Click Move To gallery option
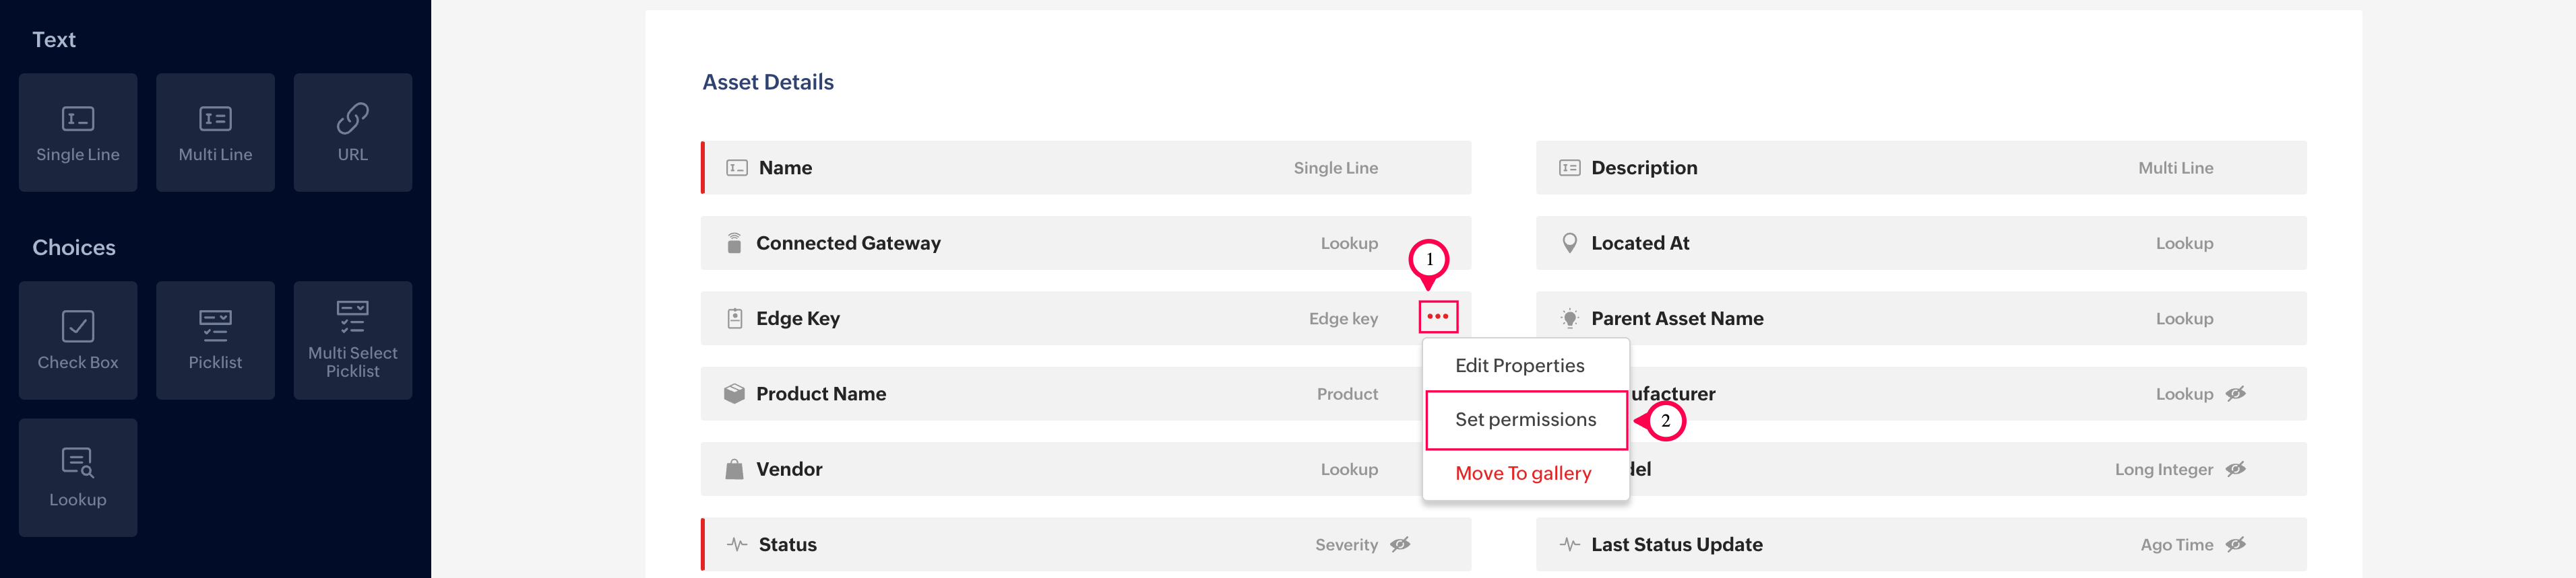 point(1523,473)
